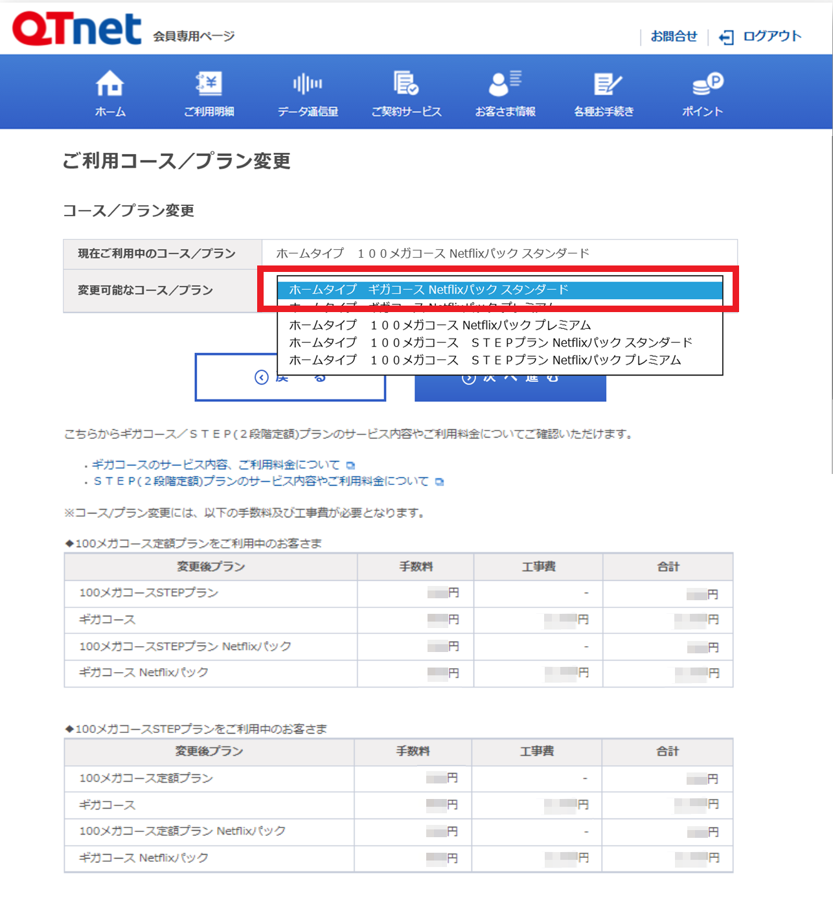
Task: Click the logout arrow icon
Action: coord(726,37)
